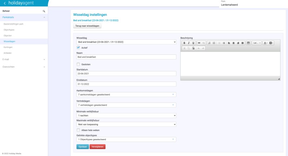
Task: Insert a numbered list in description
Action: (209, 43)
